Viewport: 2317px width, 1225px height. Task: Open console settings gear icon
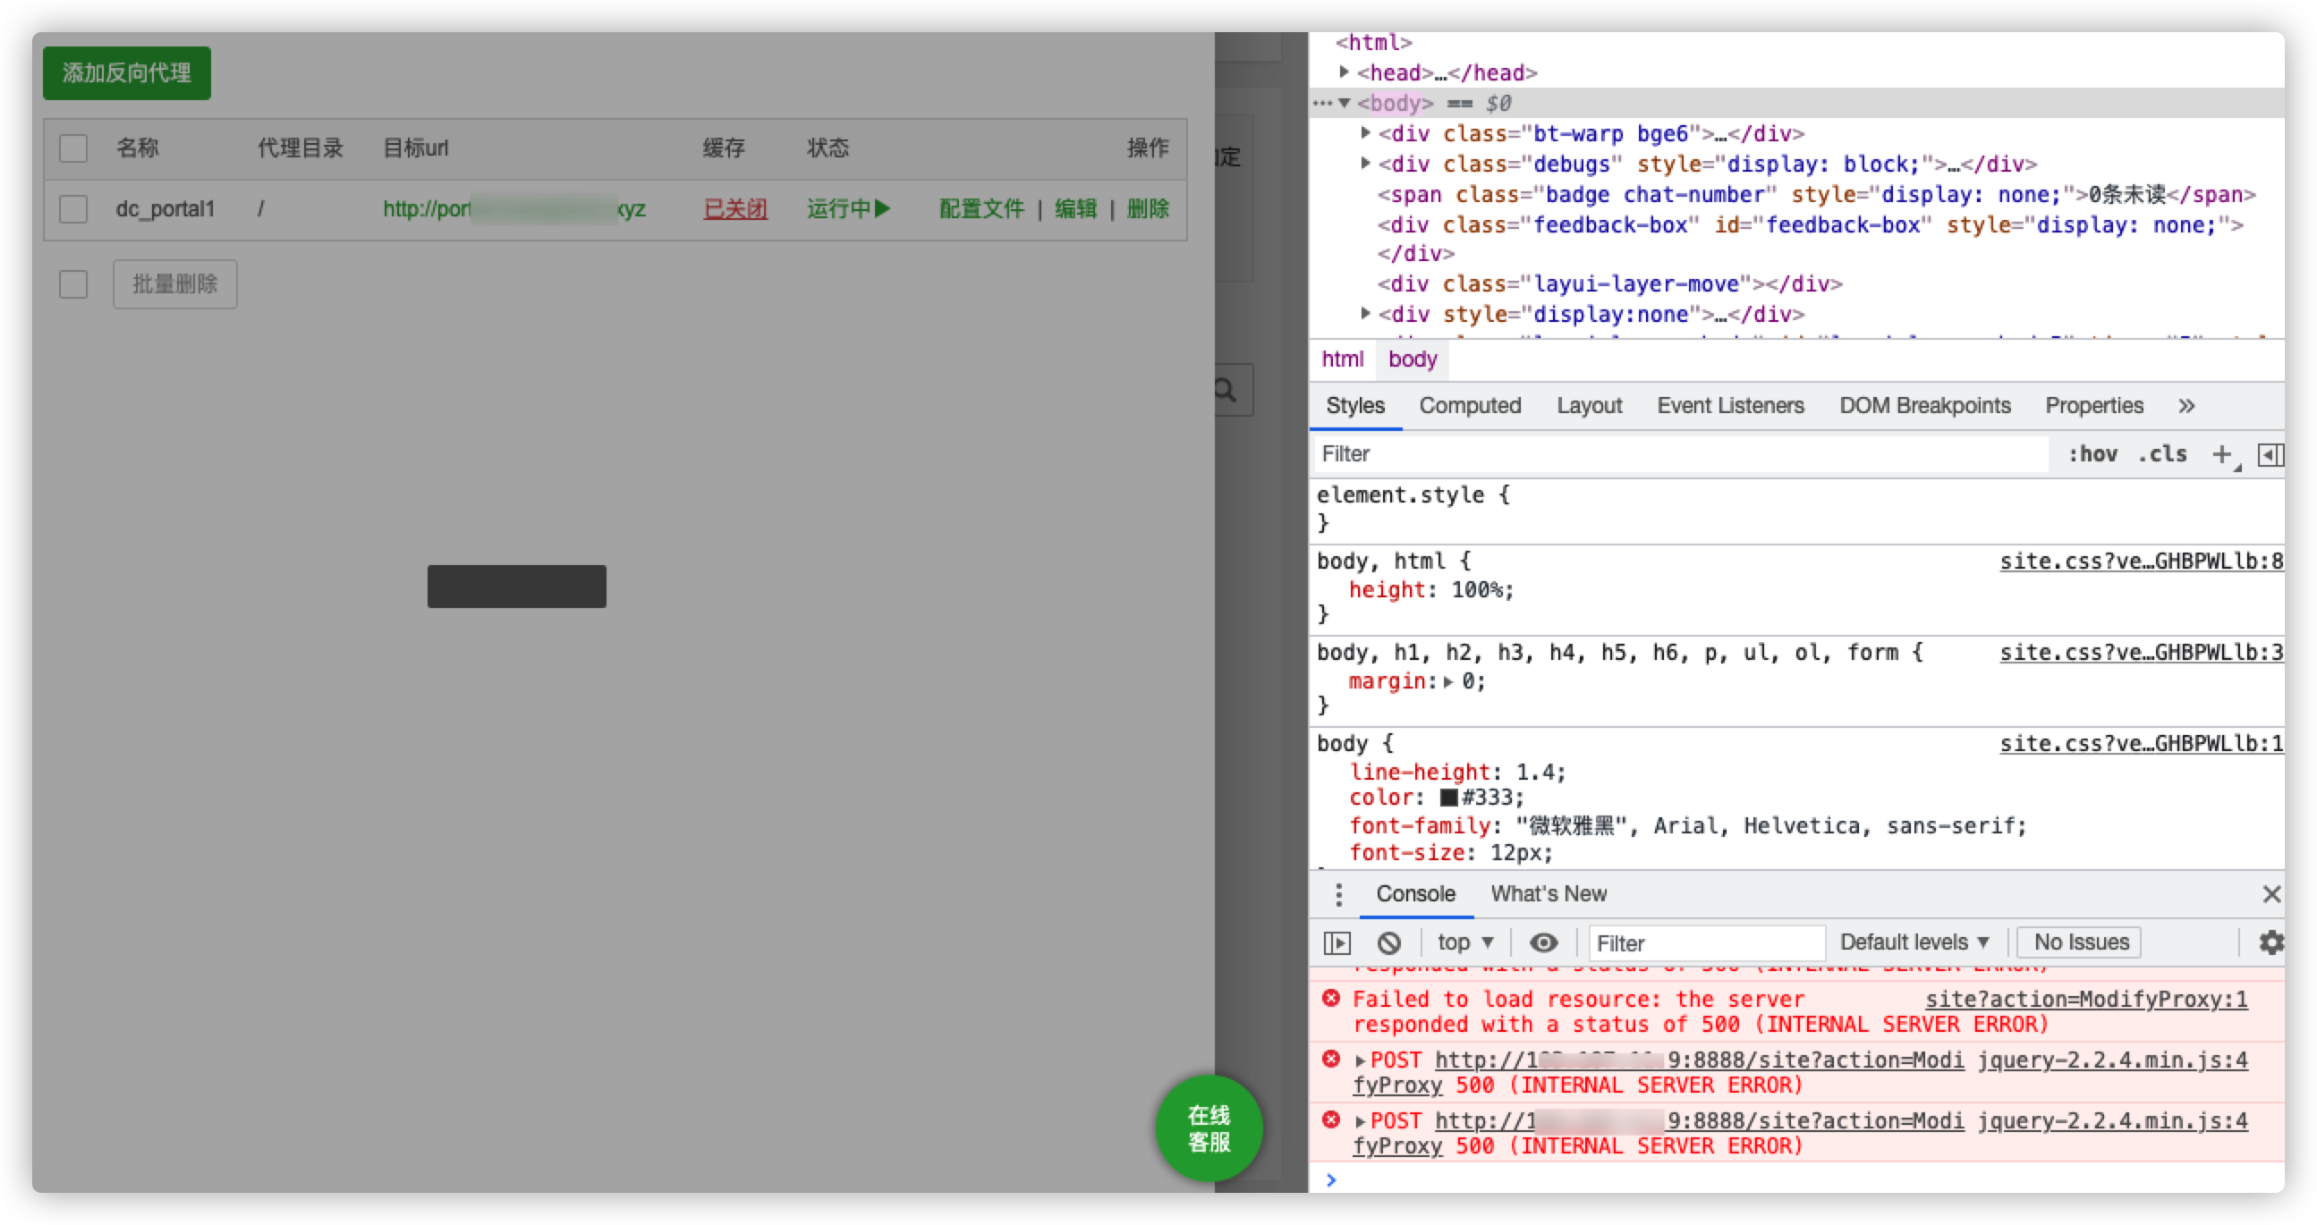[x=2271, y=942]
